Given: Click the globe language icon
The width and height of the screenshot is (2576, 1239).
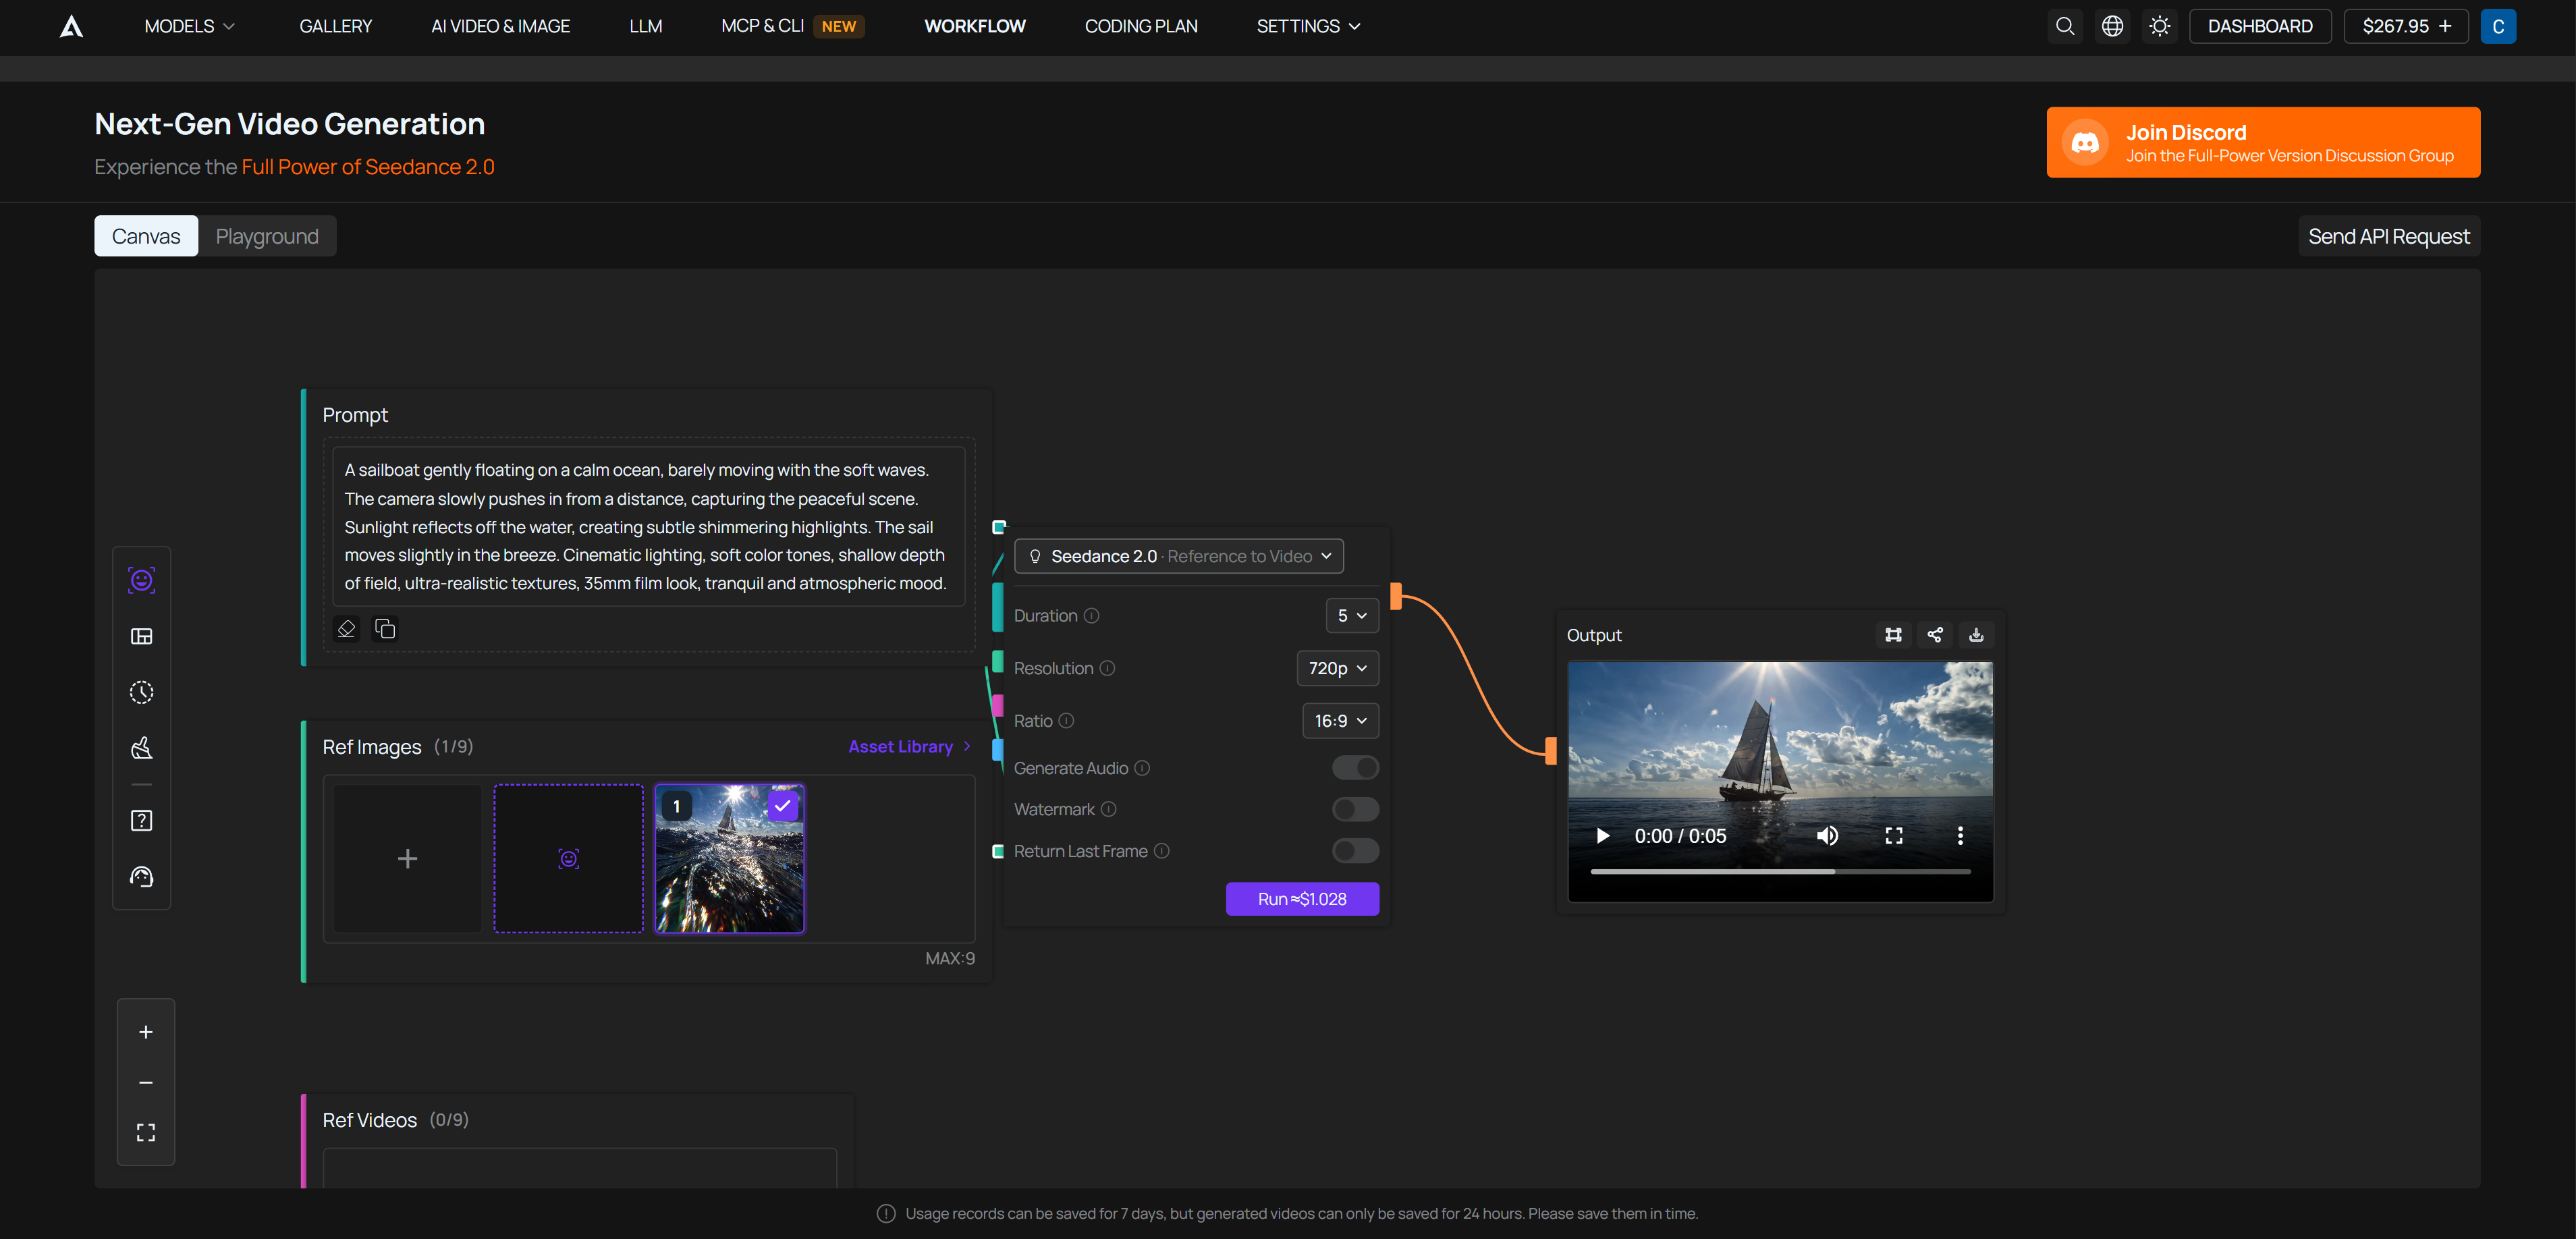Looking at the screenshot, I should [x=2112, y=26].
